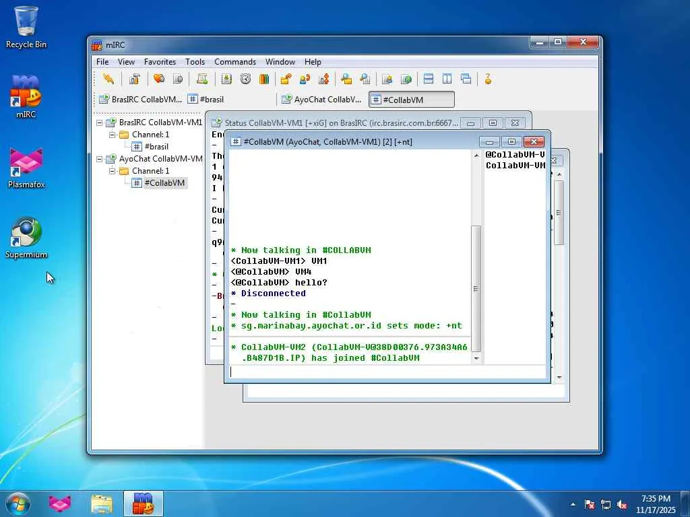Open DCC Options toolbar icon
690x517 pixels.
tap(324, 79)
